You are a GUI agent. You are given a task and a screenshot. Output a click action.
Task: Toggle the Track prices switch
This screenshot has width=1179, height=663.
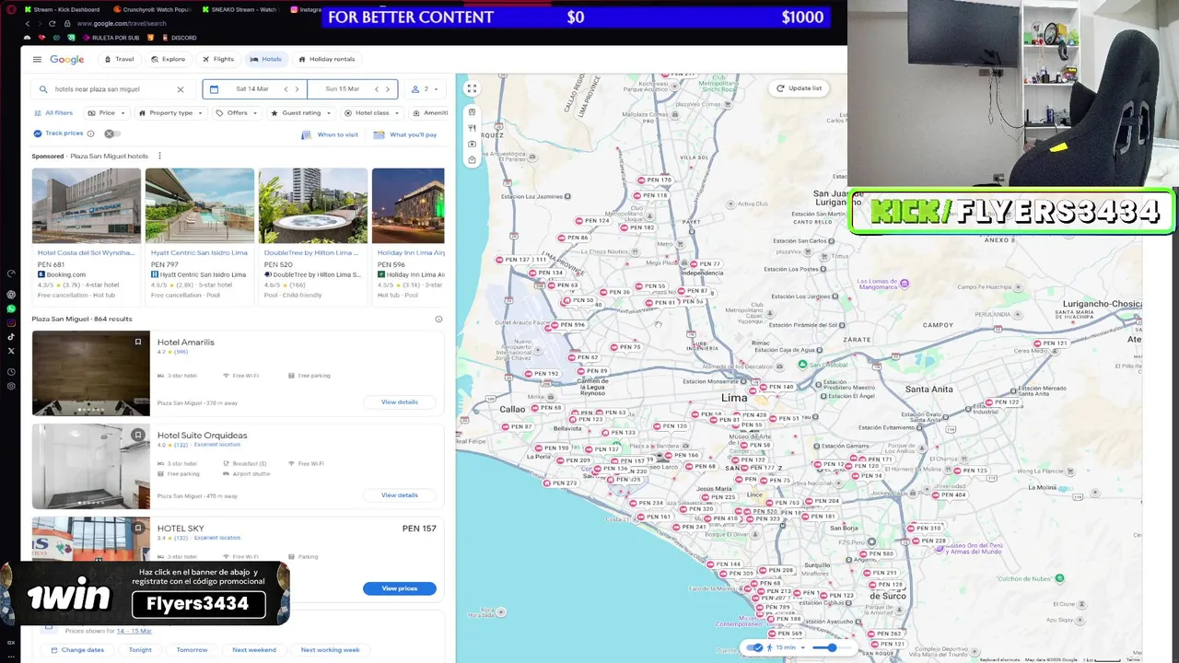(111, 134)
